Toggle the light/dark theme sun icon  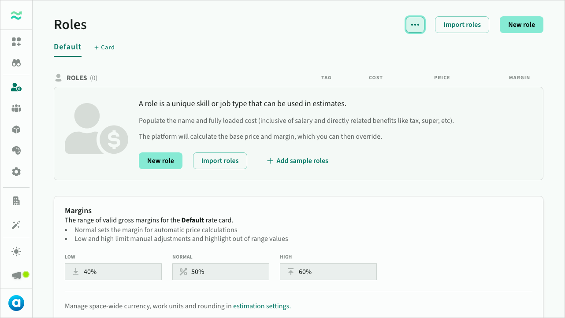(x=16, y=251)
